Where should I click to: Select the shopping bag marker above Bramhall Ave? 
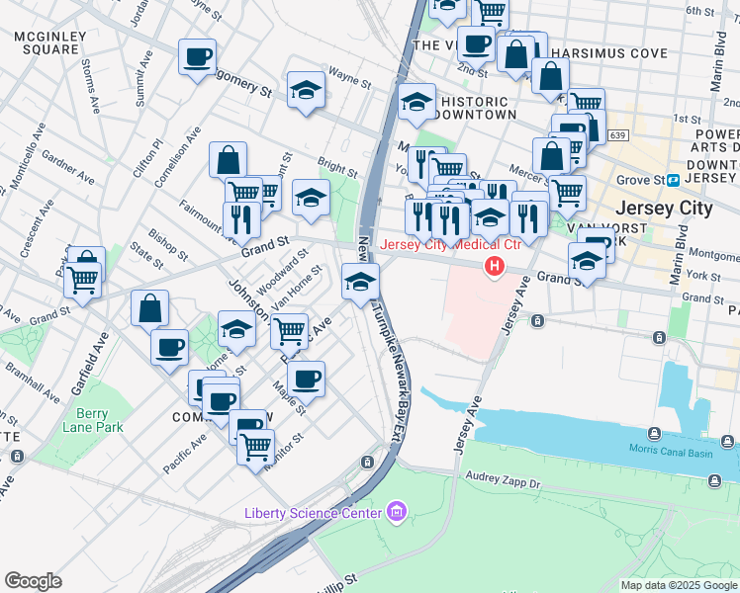[x=149, y=310]
